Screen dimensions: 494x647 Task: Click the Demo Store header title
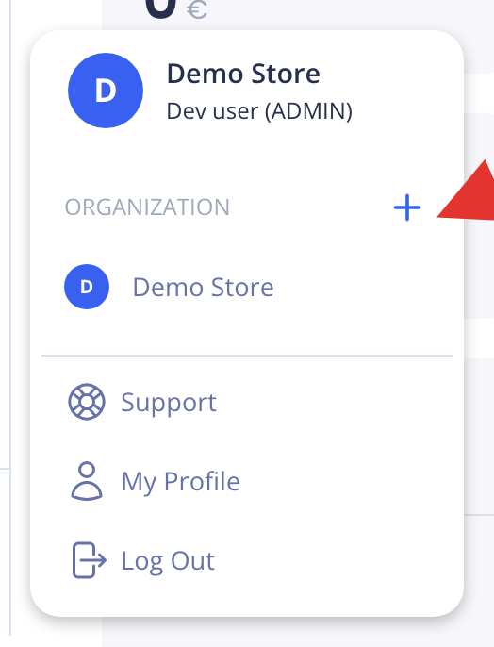(243, 74)
